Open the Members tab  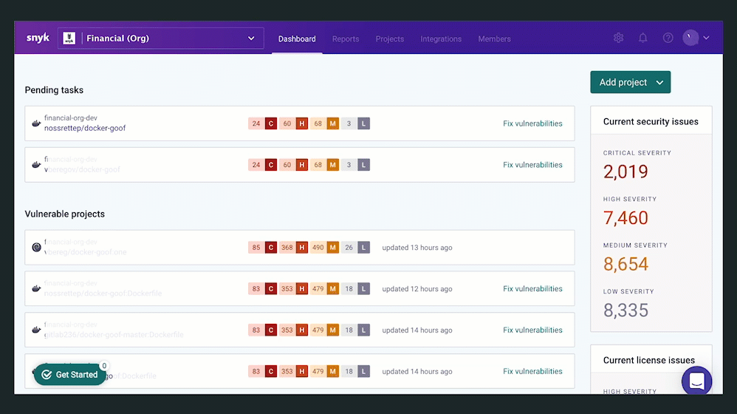[x=495, y=39]
